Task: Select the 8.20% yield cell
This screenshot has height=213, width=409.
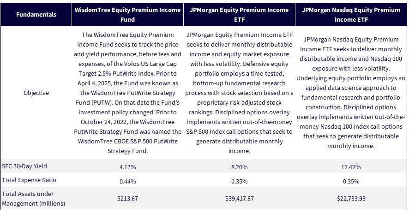Action: click(x=239, y=167)
